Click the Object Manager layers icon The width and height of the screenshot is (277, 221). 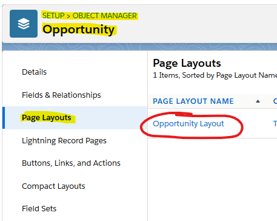[24, 24]
